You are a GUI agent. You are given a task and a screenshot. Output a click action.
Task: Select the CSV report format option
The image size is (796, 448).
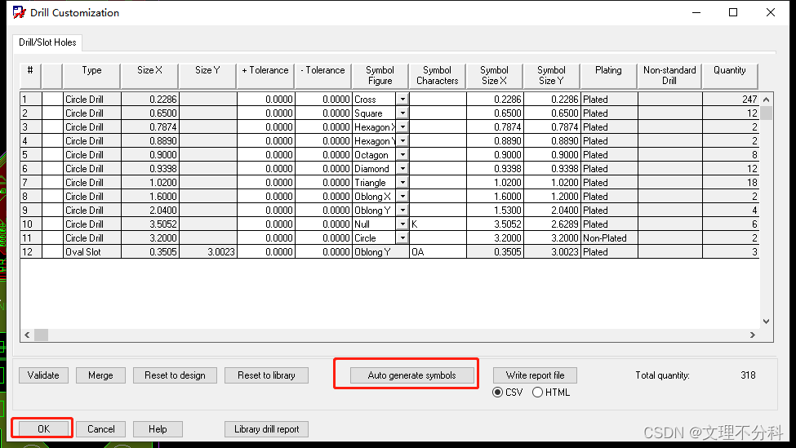pyautogui.click(x=498, y=393)
